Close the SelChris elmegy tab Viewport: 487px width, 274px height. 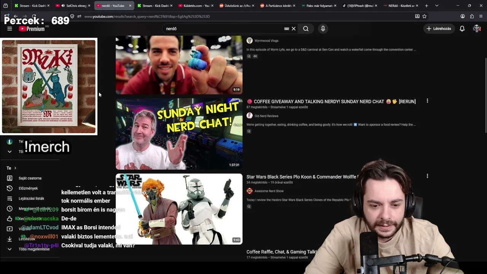point(89,6)
